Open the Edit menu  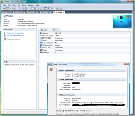9,5
